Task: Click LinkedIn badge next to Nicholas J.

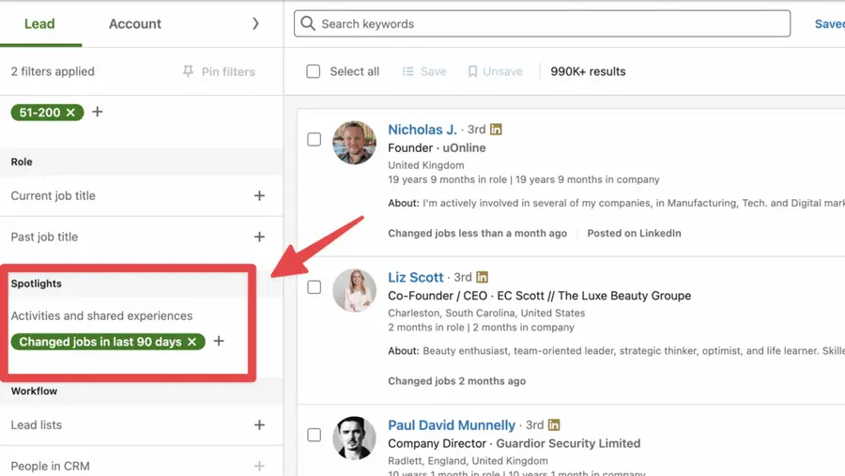Action: [496, 130]
